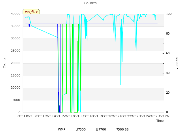Click the left Counts axis label
This screenshot has width=181, height=135.
point(4,63)
